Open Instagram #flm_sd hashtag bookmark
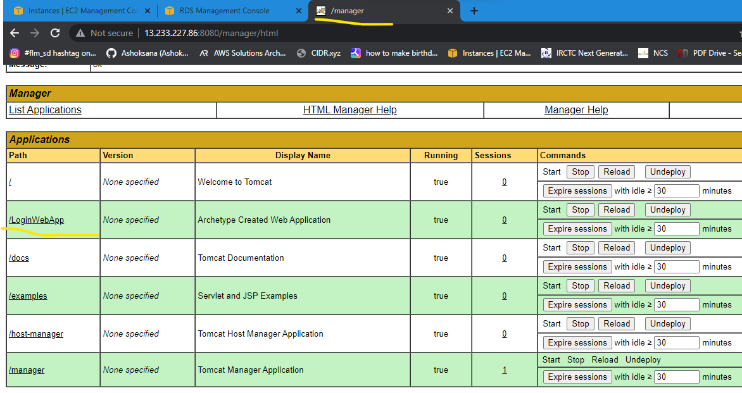The height and width of the screenshot is (393, 742). (x=53, y=53)
